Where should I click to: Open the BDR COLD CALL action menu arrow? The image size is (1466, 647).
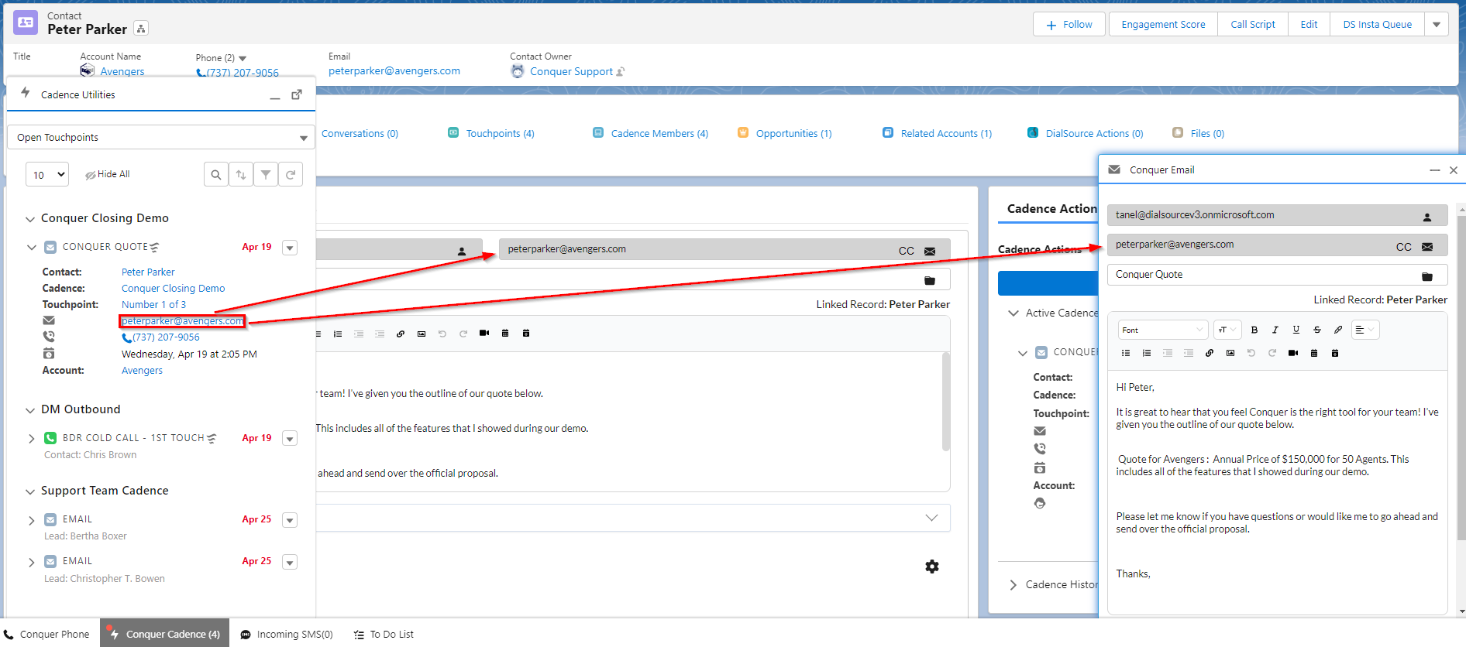pos(290,439)
